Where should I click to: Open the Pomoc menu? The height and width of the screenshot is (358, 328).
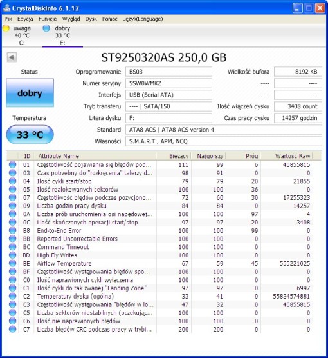click(110, 19)
